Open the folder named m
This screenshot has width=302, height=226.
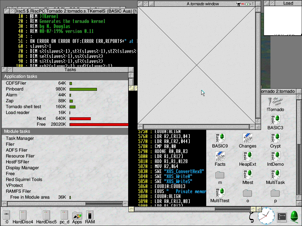[220, 175]
